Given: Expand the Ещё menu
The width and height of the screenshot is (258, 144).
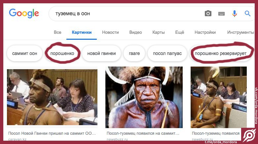Looking at the screenshot, I should click(x=180, y=32).
